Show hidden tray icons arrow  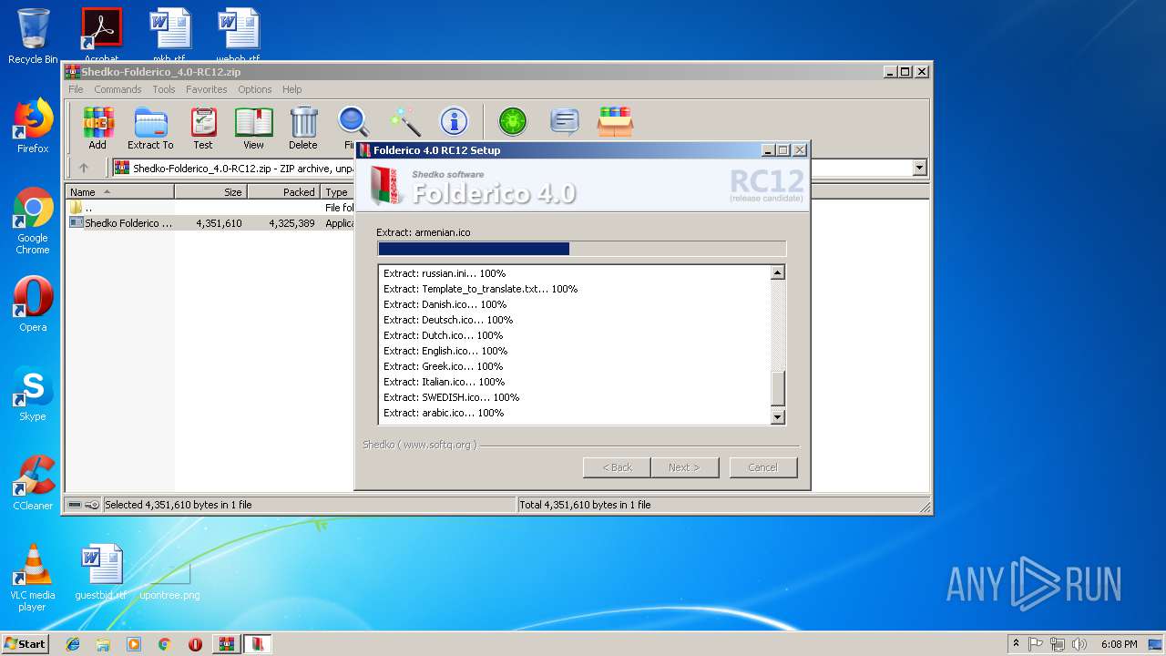[x=1016, y=644]
